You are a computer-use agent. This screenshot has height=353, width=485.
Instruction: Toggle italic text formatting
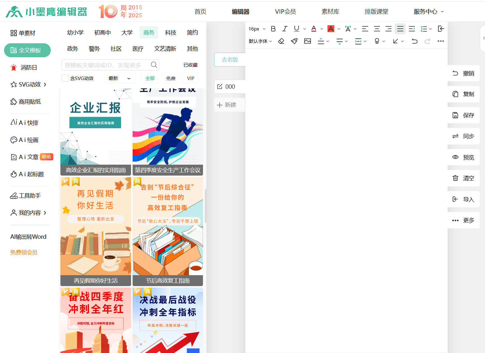(285, 29)
